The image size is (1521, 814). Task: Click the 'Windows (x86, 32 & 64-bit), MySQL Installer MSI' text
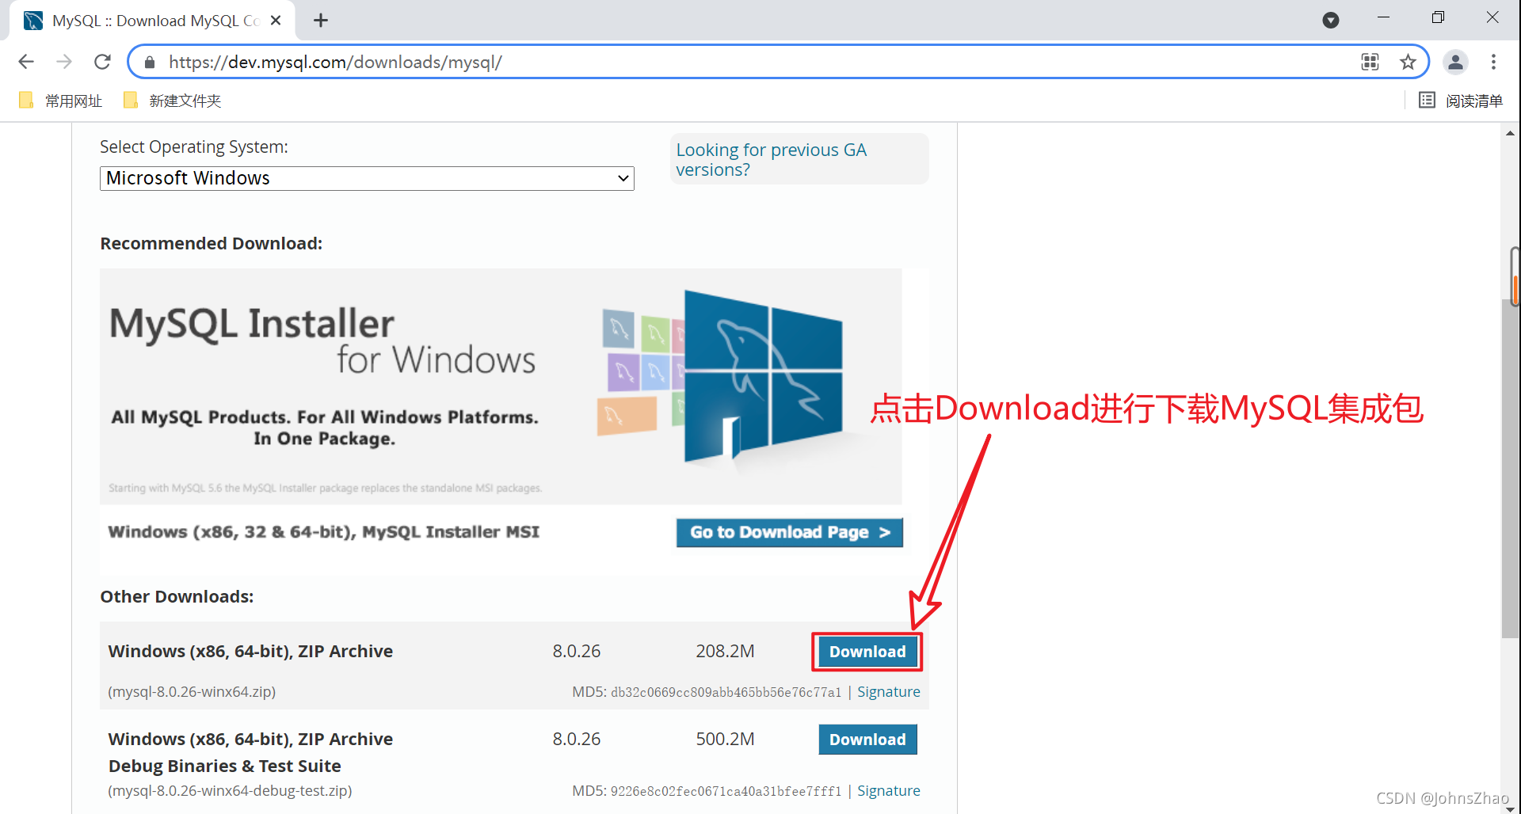point(324,531)
